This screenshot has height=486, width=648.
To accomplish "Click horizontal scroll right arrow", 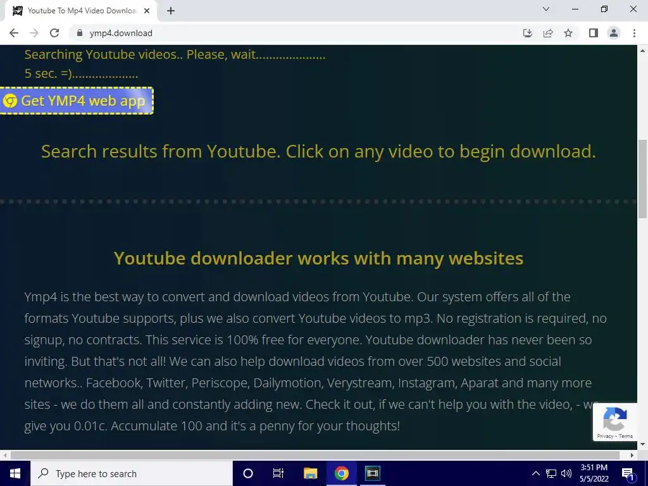I will [x=632, y=455].
